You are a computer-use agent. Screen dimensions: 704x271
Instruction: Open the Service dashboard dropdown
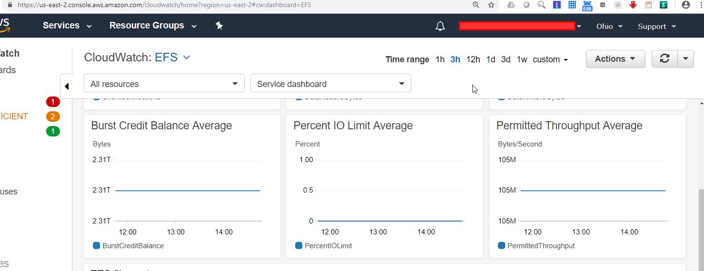click(331, 83)
